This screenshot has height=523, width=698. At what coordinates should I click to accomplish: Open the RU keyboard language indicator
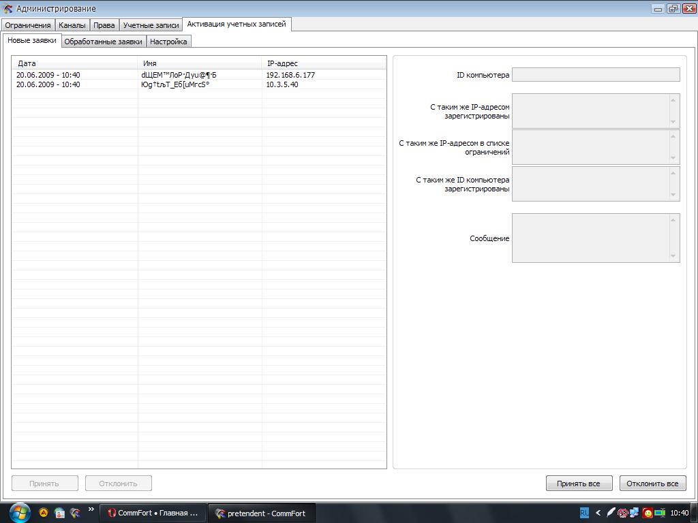coord(584,513)
